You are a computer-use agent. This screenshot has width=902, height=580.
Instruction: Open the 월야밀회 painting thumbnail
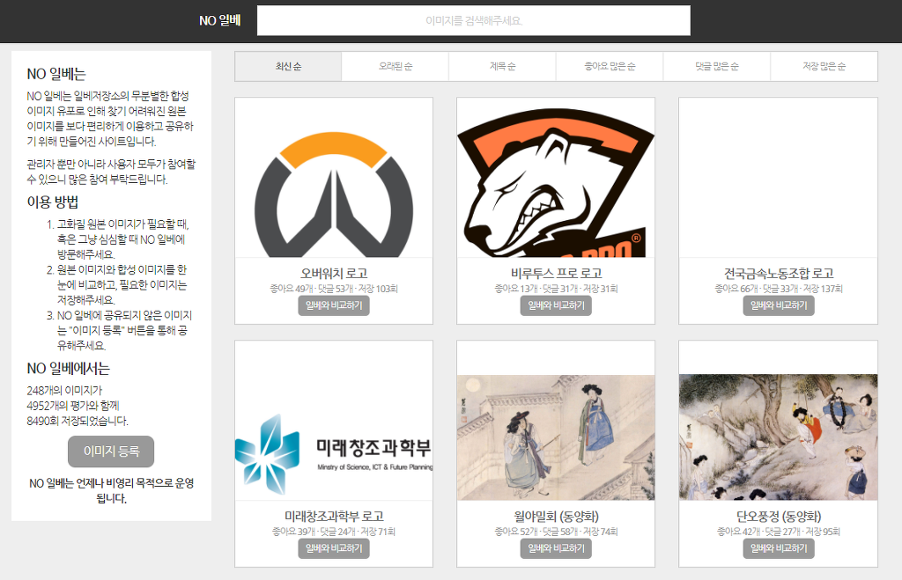coord(556,437)
